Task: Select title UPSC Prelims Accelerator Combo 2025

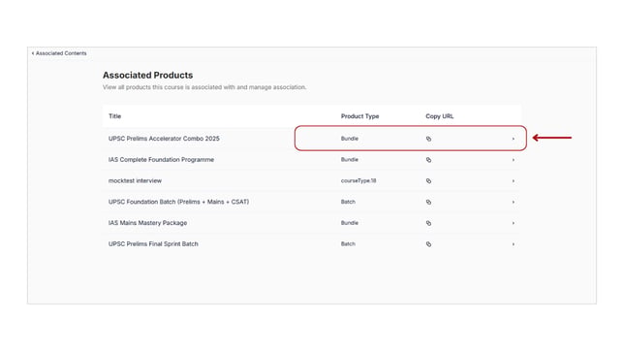Action: click(x=164, y=139)
